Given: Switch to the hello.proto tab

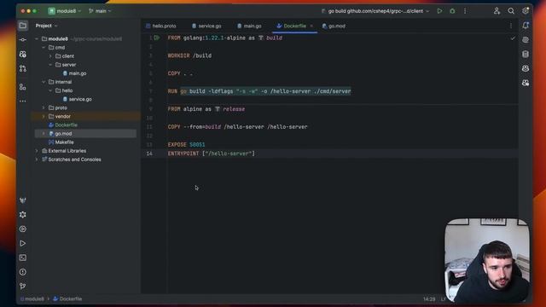Looking at the screenshot, I should [x=161, y=26].
